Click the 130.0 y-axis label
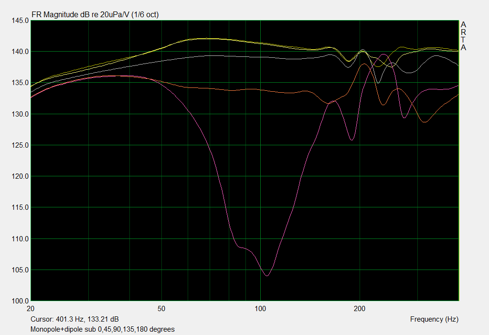The height and width of the screenshot is (335, 489). [x=20, y=114]
